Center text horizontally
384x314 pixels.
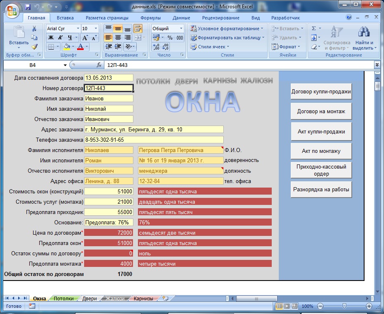(118, 38)
